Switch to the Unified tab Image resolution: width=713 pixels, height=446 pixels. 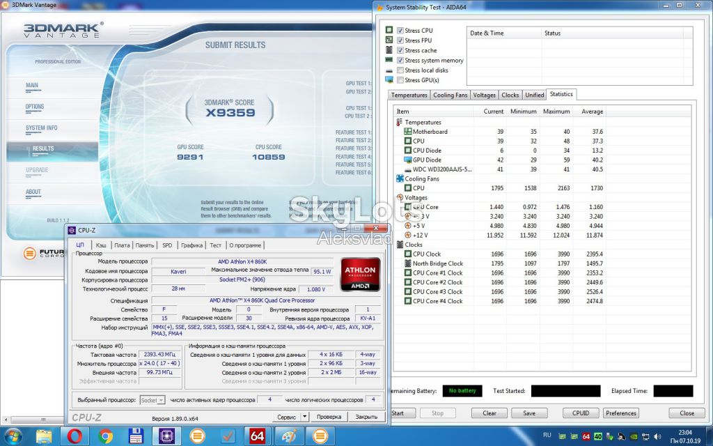pos(534,95)
